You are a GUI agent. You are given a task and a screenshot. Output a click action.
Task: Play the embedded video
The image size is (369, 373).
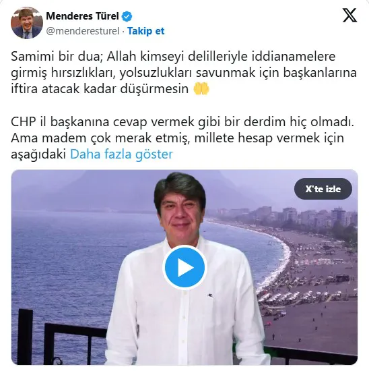[184, 267]
